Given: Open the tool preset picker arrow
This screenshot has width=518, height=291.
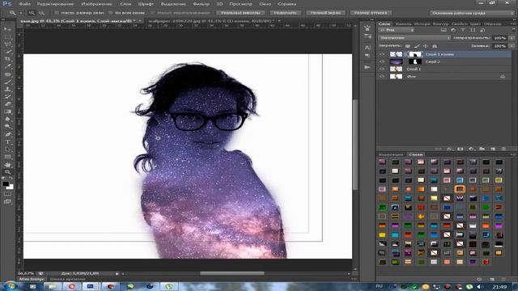Looking at the screenshot, I should click(x=20, y=13).
